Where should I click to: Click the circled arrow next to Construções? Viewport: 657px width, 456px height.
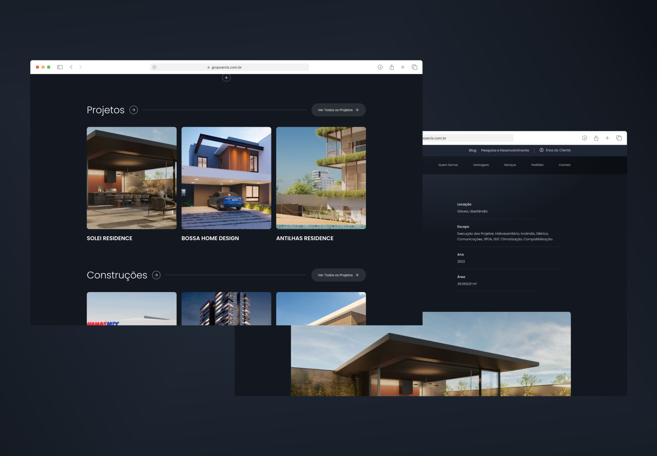click(x=156, y=275)
